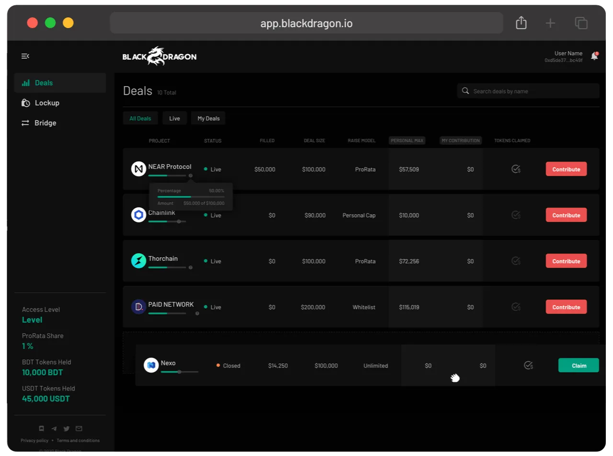Click the PAID NETWORK progress bar
Screen dimensions: 613x456
167,313
